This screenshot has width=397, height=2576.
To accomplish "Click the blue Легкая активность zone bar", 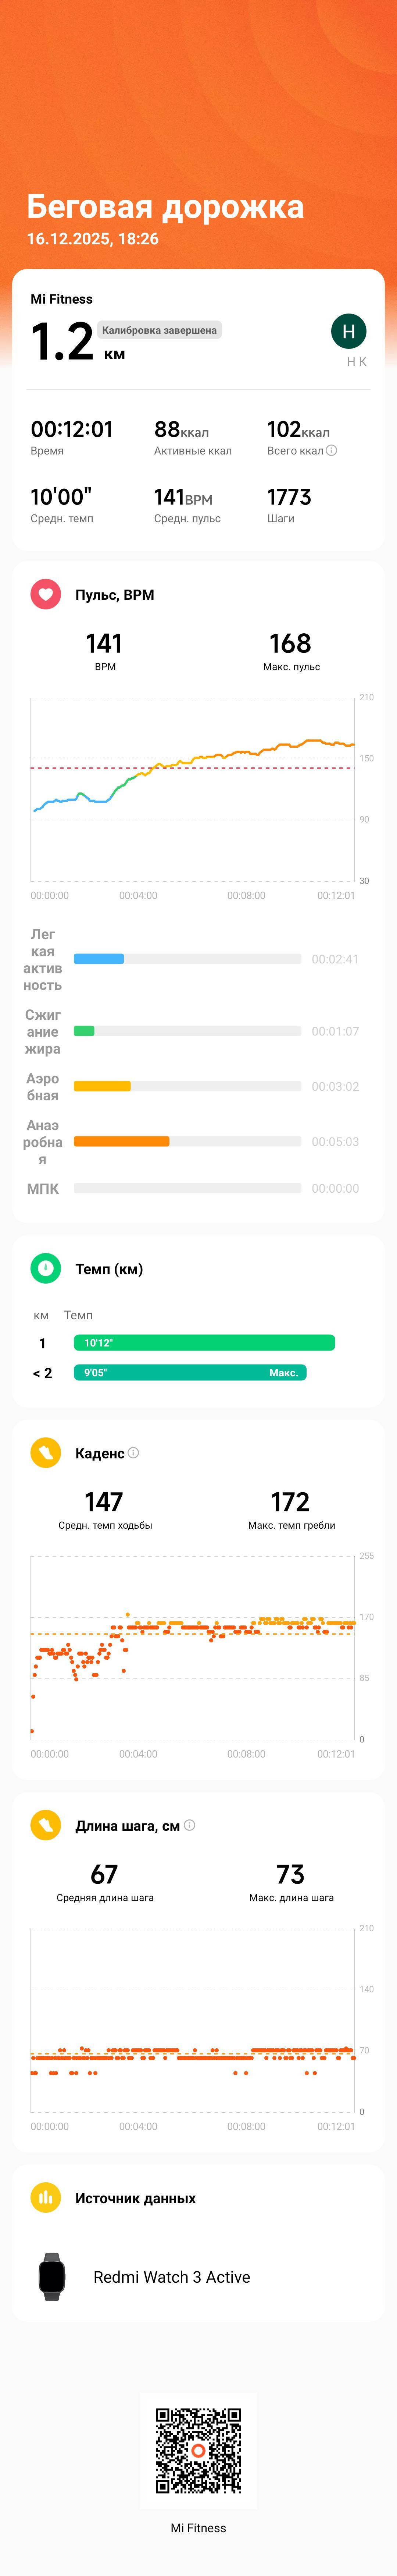I will (99, 959).
